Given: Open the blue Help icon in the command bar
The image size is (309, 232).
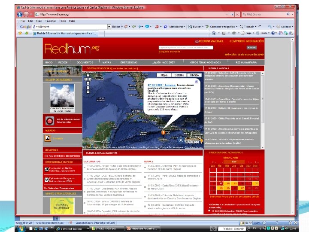Looking at the screenshot, I should [273, 33].
